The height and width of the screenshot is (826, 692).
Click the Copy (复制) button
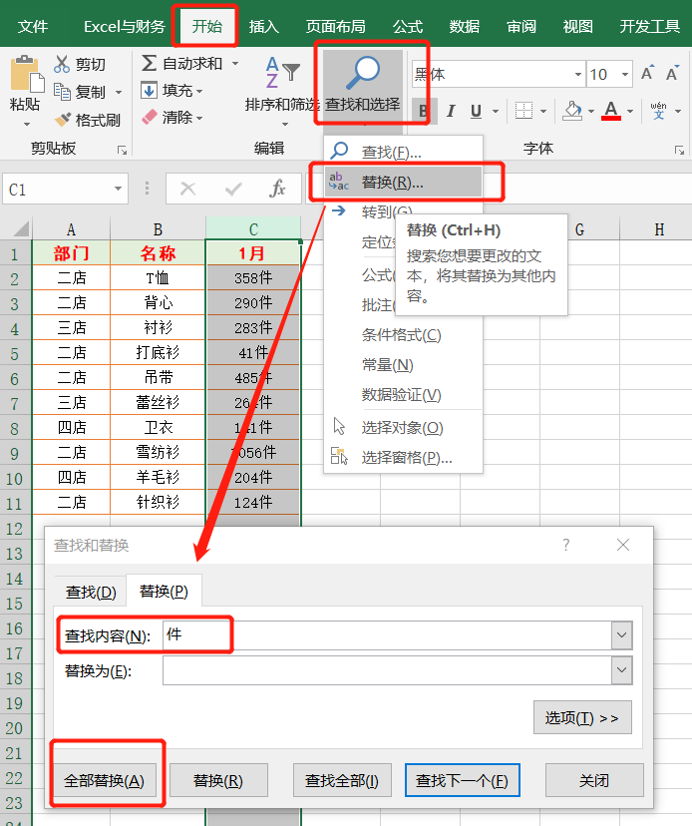pos(81,92)
